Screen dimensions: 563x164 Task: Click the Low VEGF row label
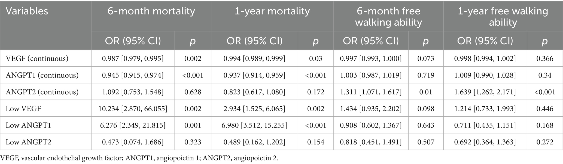(23, 109)
